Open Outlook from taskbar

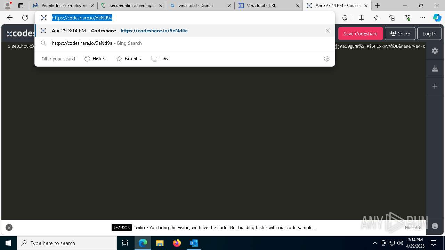coord(194,243)
